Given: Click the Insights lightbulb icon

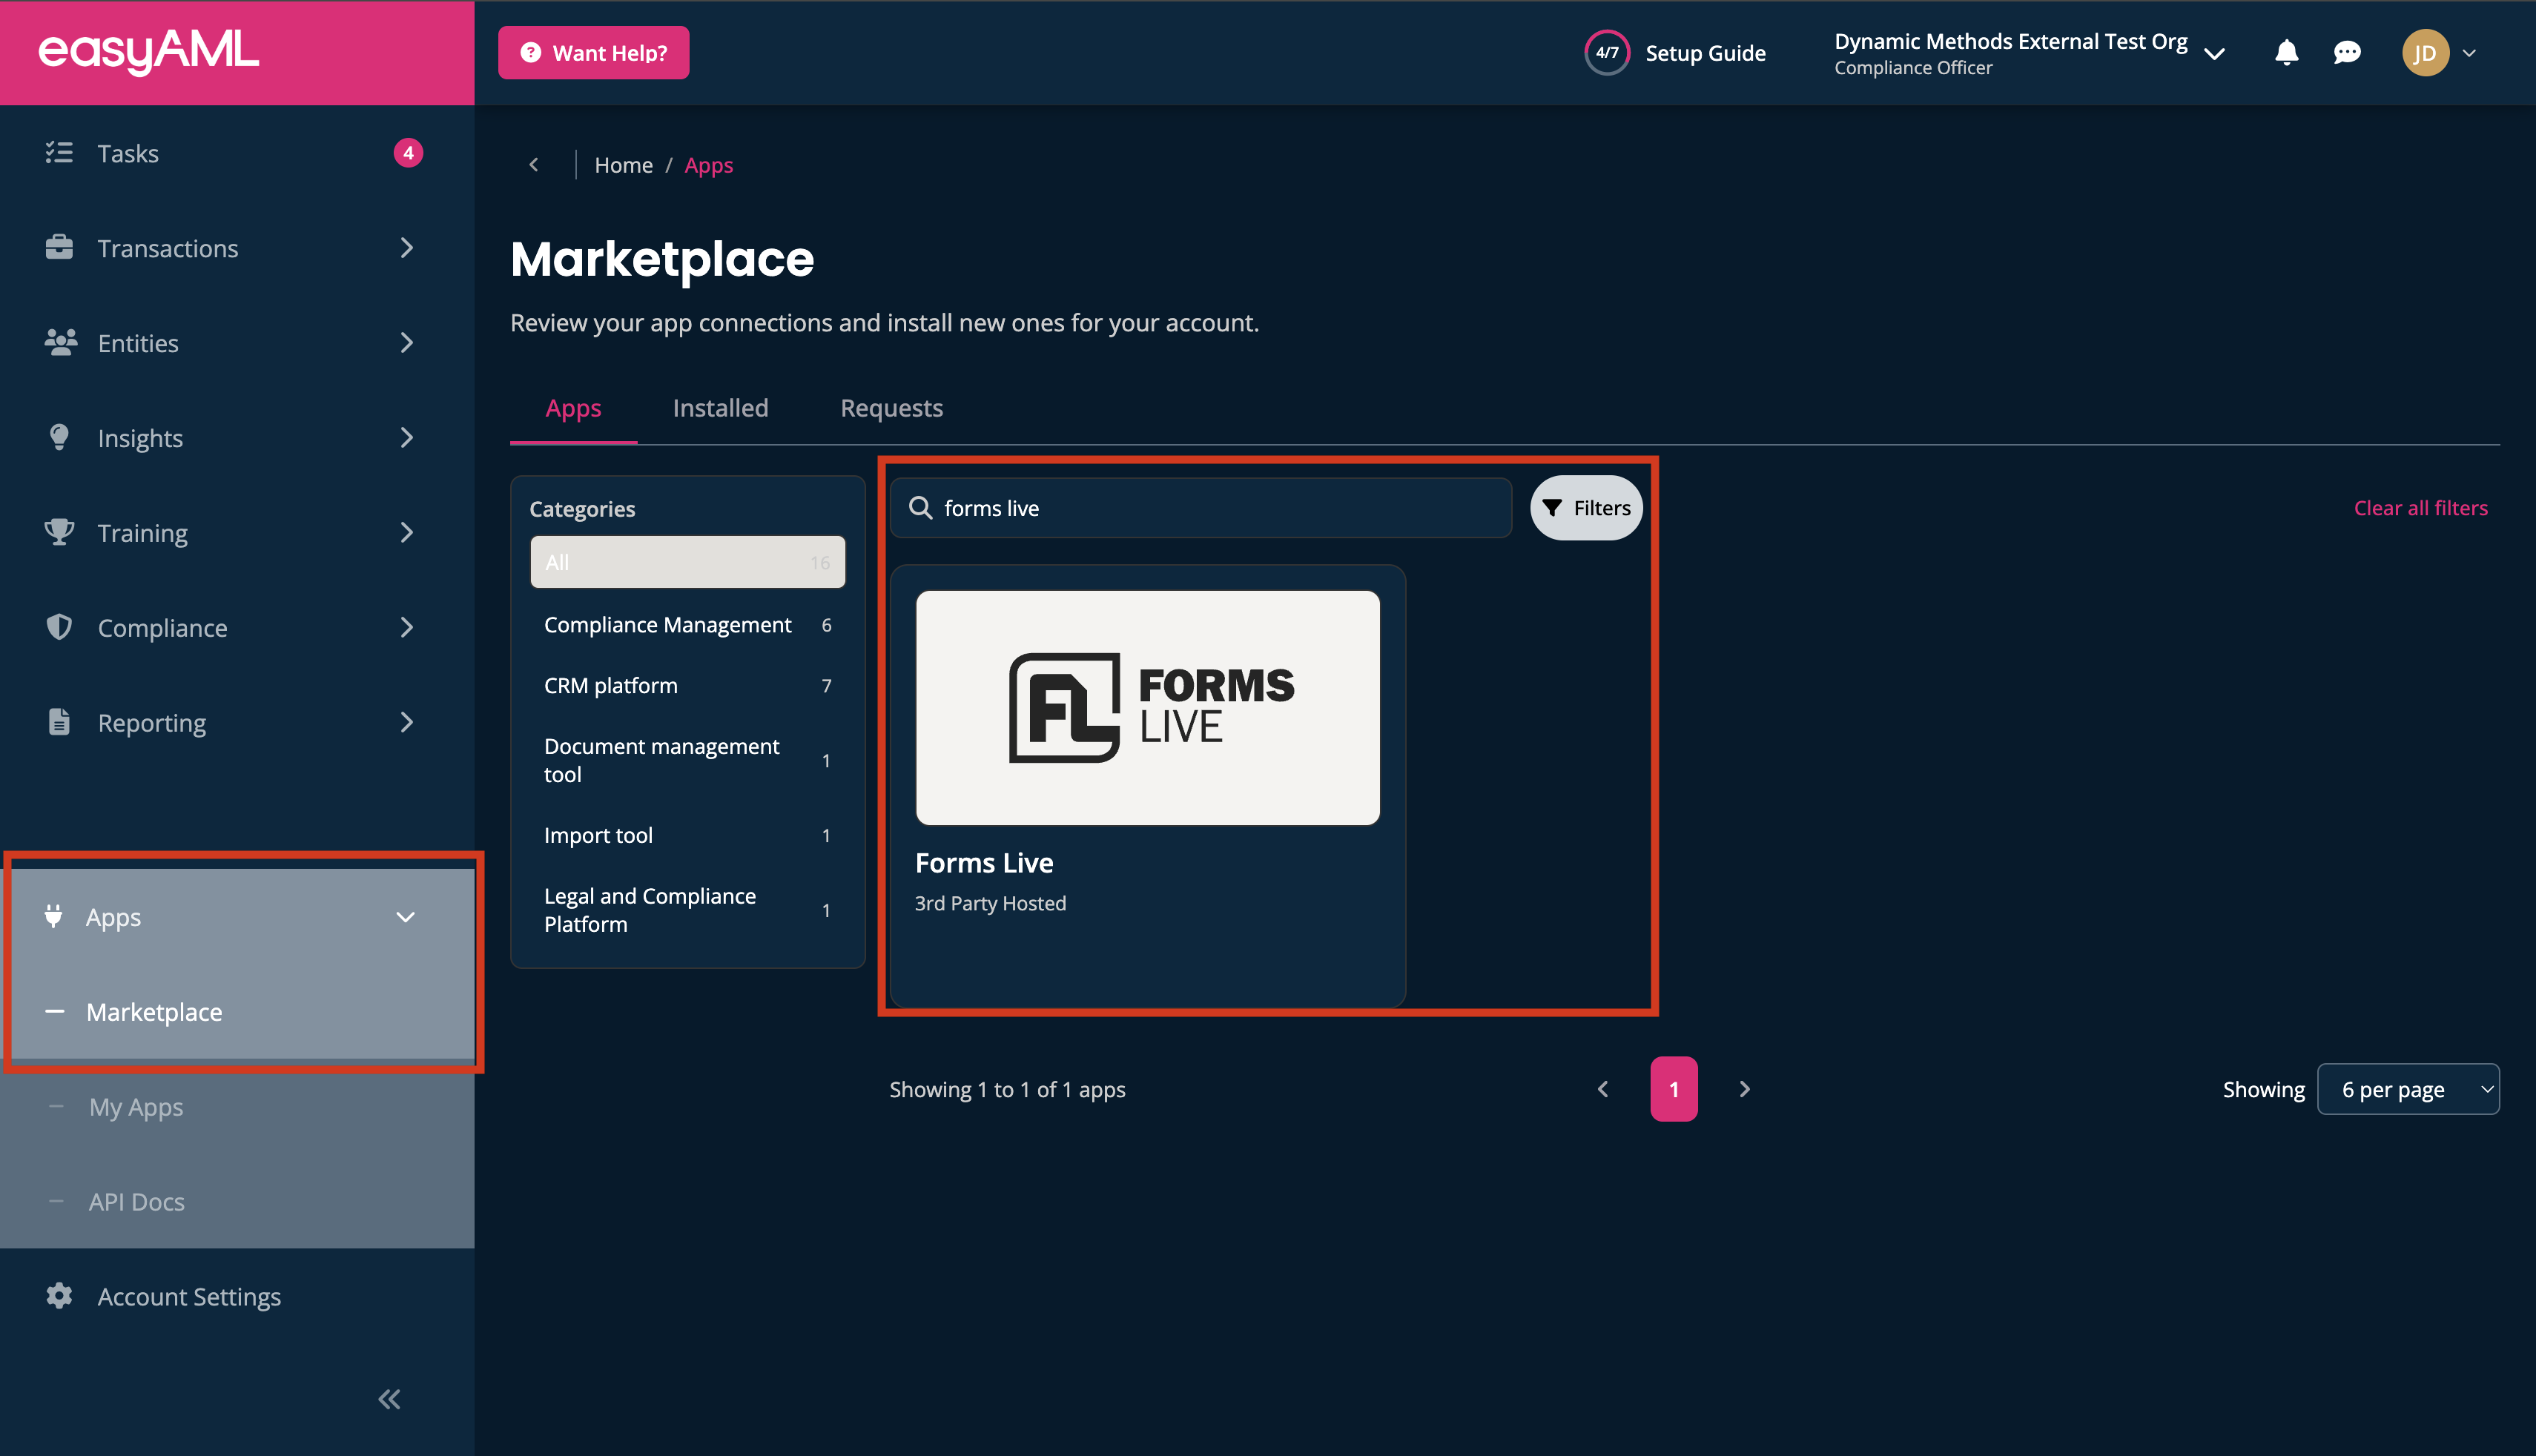Looking at the screenshot, I should [x=59, y=437].
